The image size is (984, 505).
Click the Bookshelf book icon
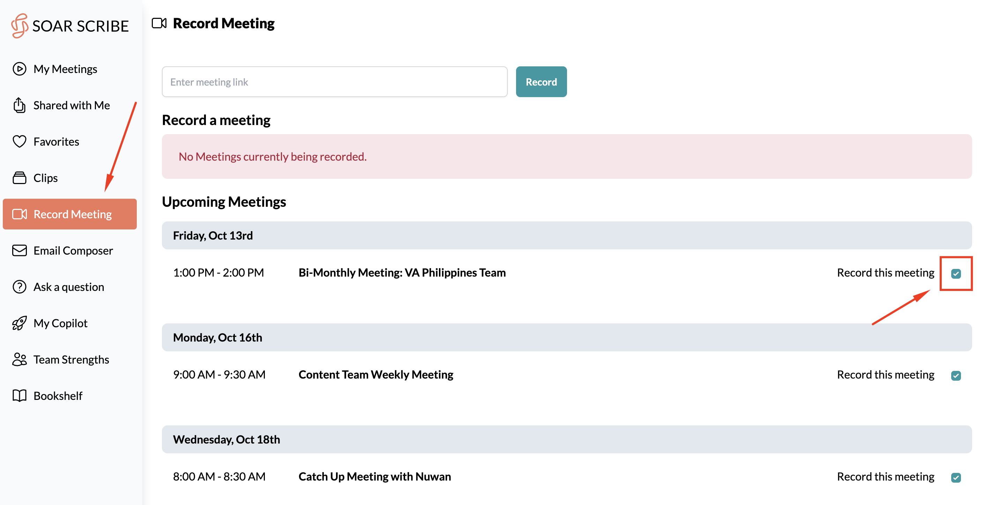19,396
